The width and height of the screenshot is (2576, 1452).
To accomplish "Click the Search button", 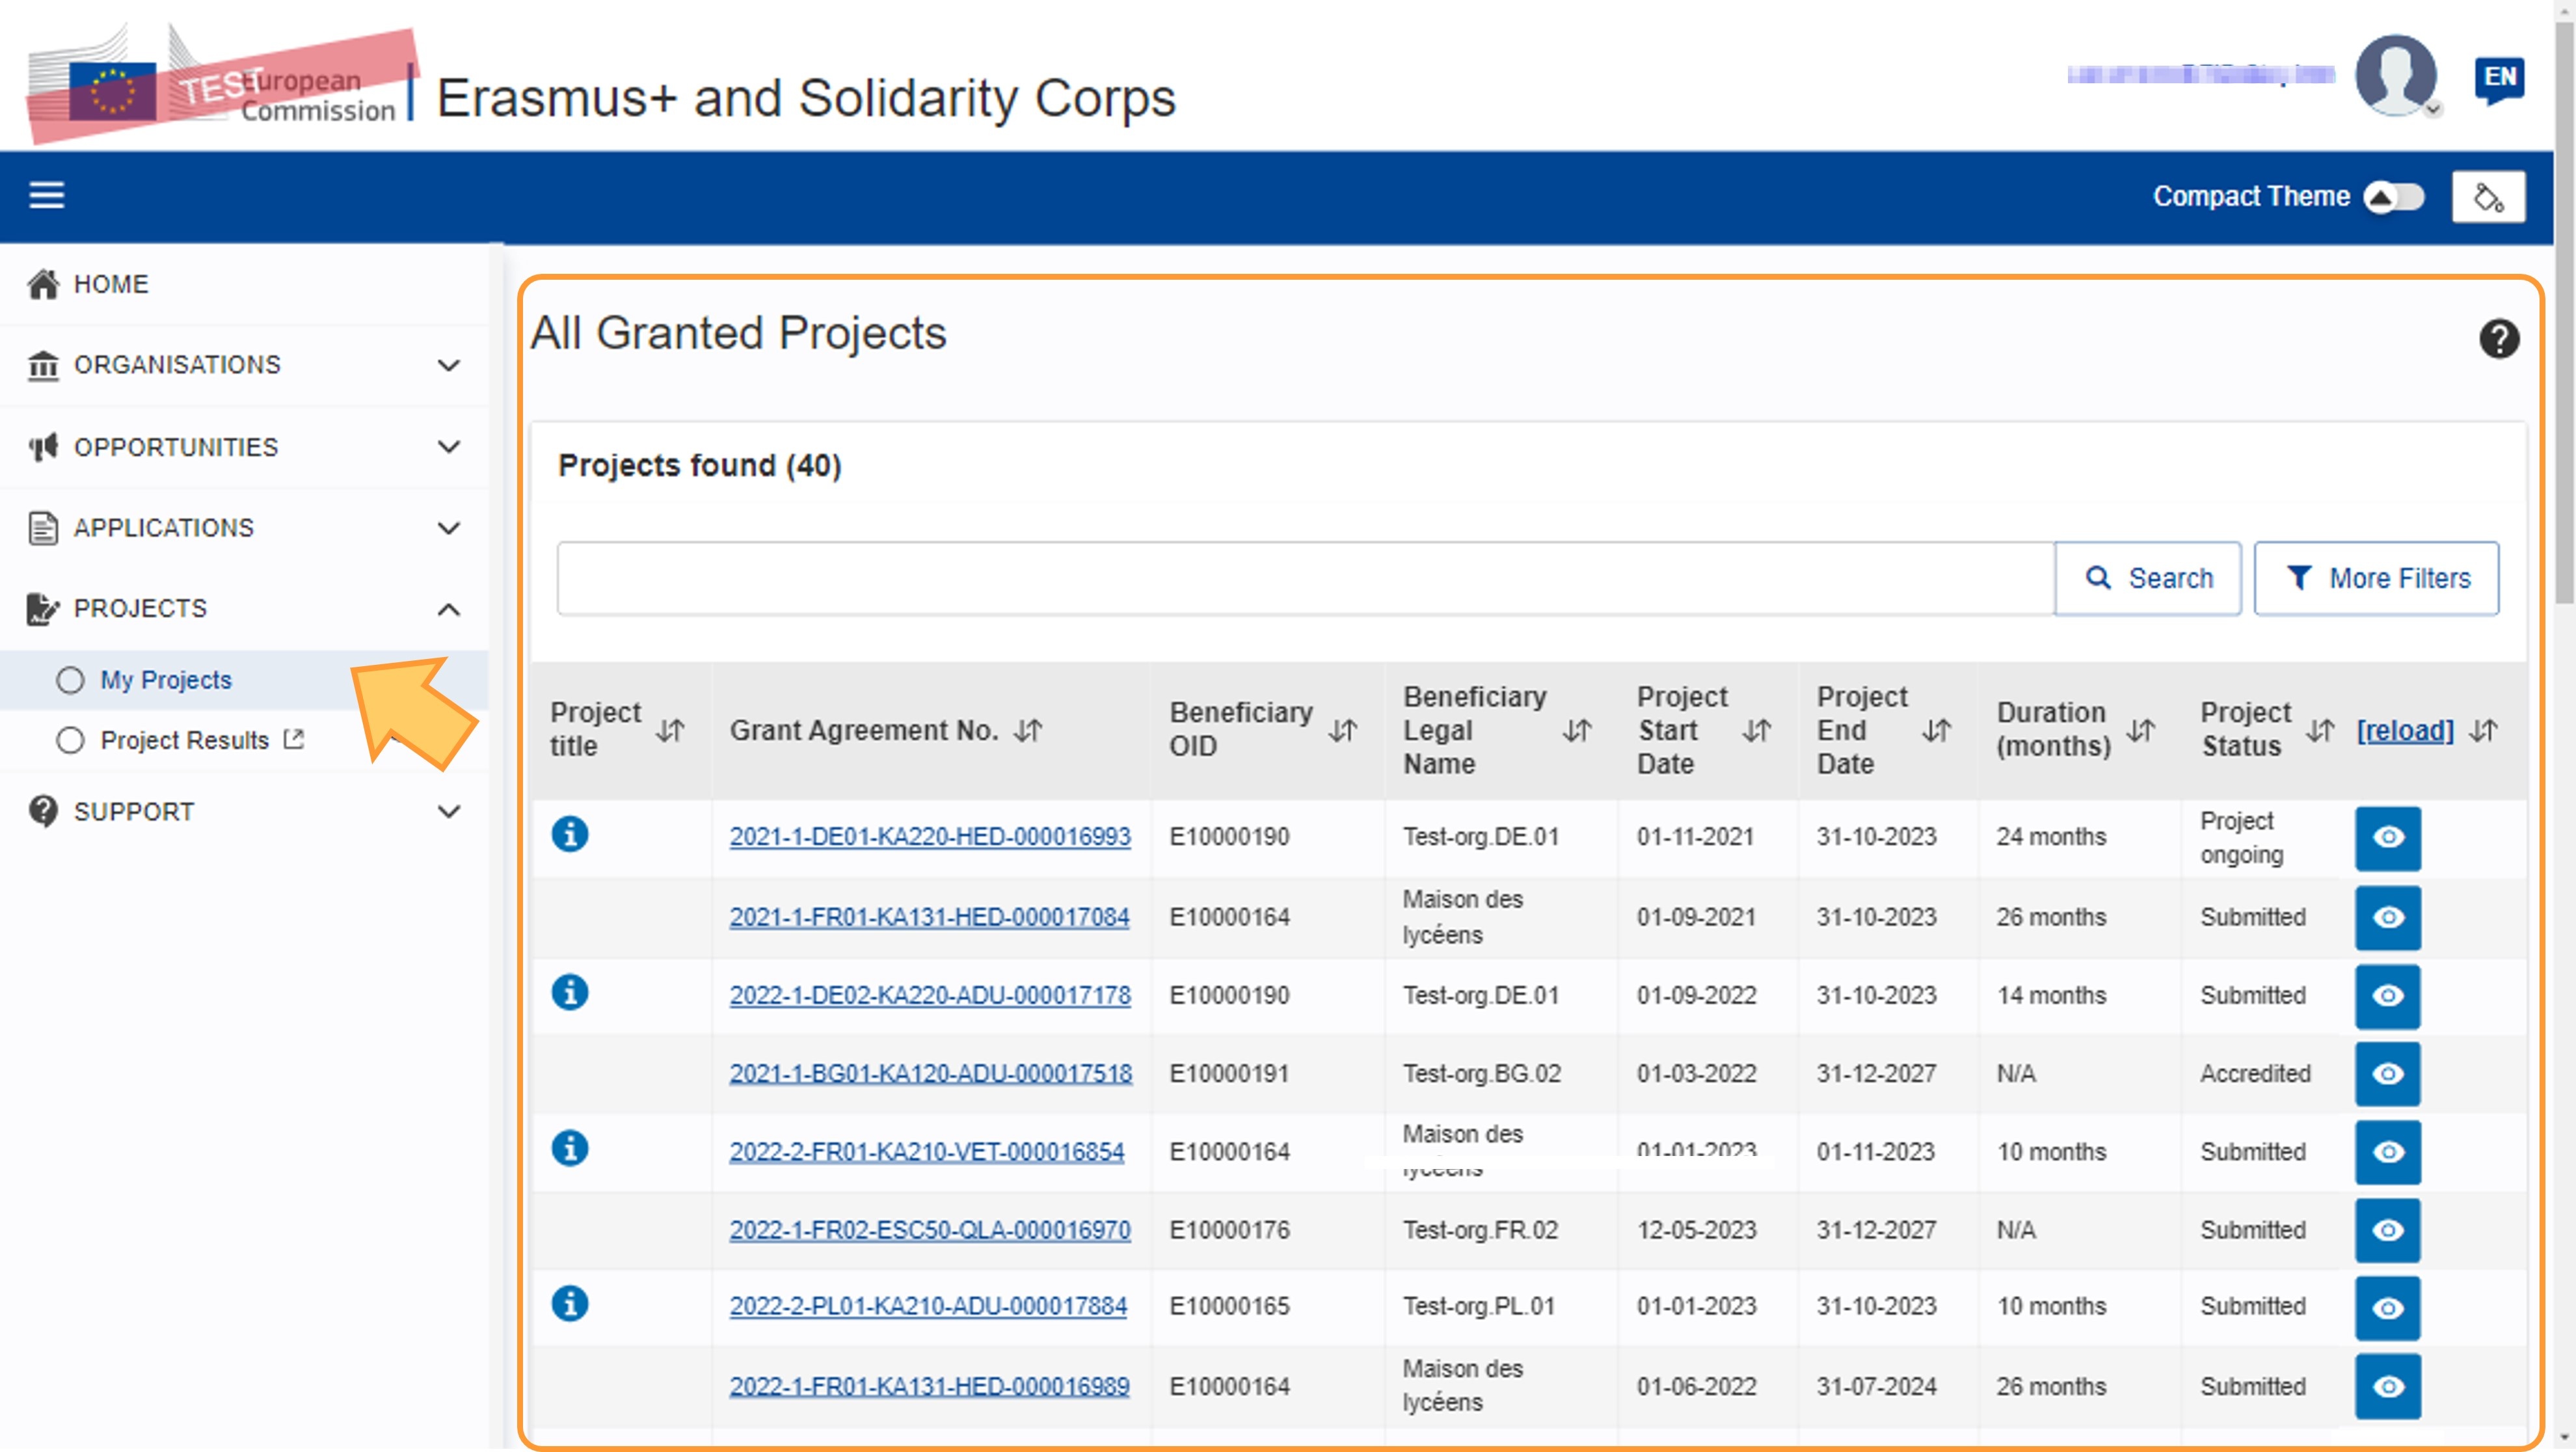I will [2148, 578].
